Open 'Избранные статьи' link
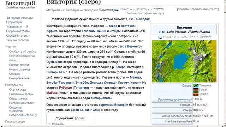Image resolution: width=226 pixels, height=127 pixels. [18, 31]
